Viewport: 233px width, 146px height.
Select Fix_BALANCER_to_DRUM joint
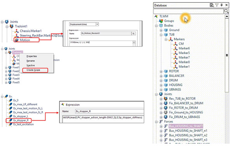186,103
